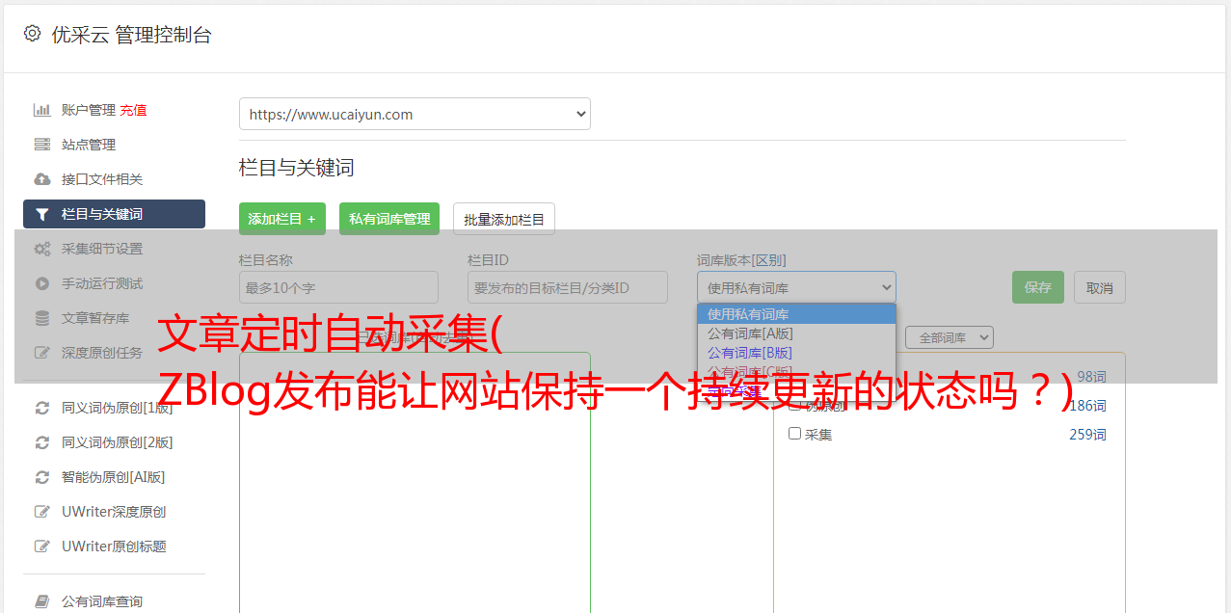Click the database icon for 文章暂存库
Image resolution: width=1231 pixels, height=613 pixels.
point(41,318)
